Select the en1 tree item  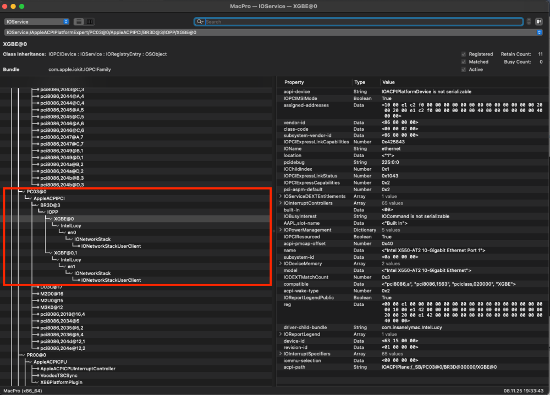point(71,267)
